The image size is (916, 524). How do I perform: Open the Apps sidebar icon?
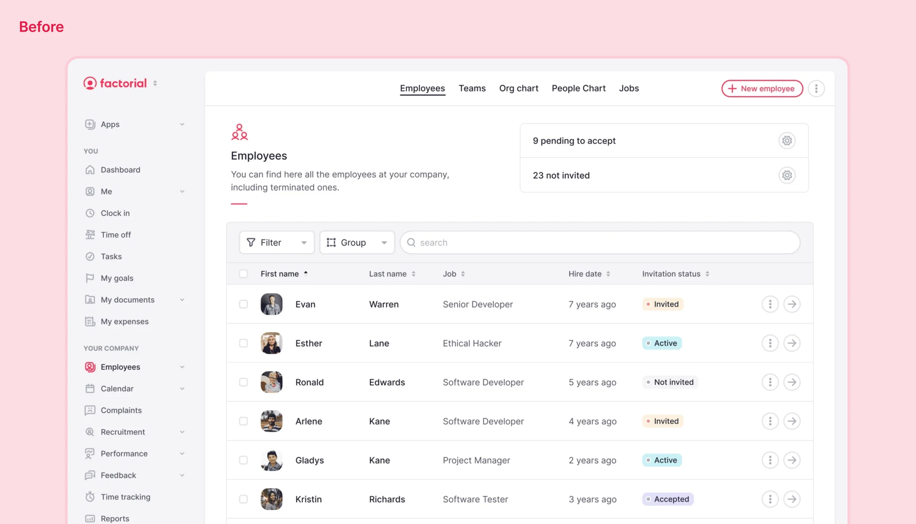tap(90, 124)
